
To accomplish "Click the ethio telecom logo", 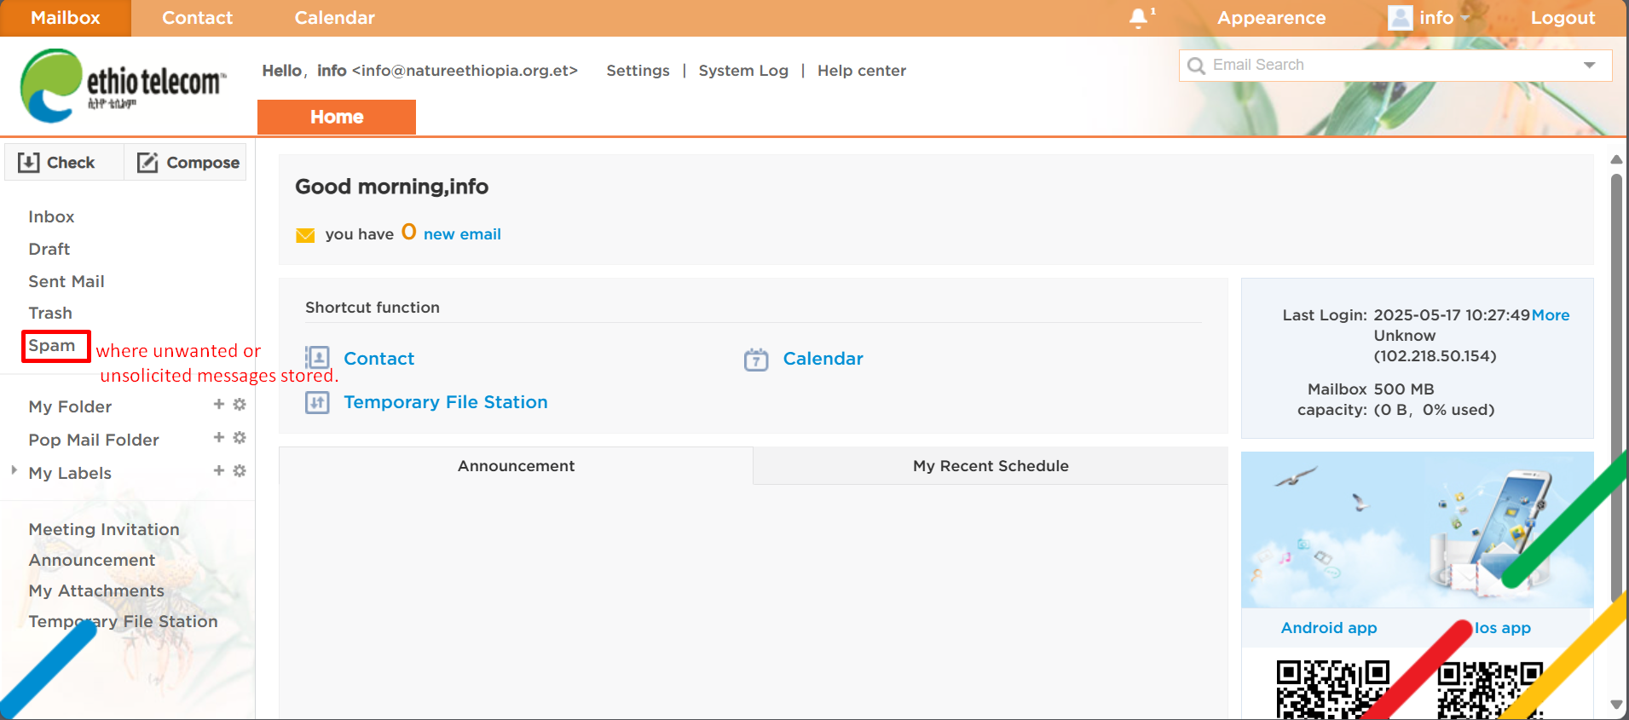I will tap(124, 85).
